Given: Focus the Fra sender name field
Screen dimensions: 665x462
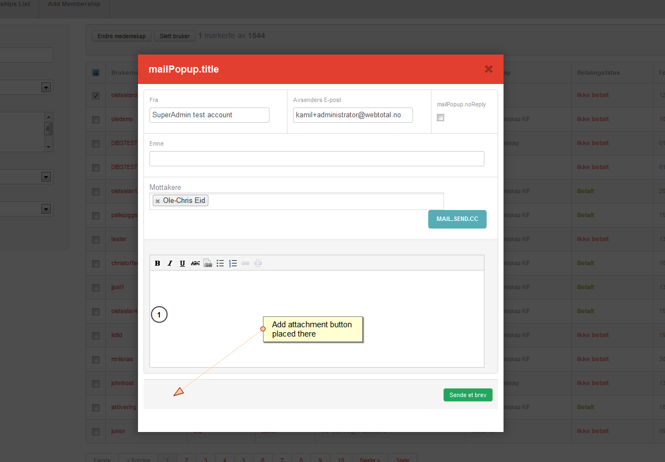Looking at the screenshot, I should pyautogui.click(x=209, y=115).
